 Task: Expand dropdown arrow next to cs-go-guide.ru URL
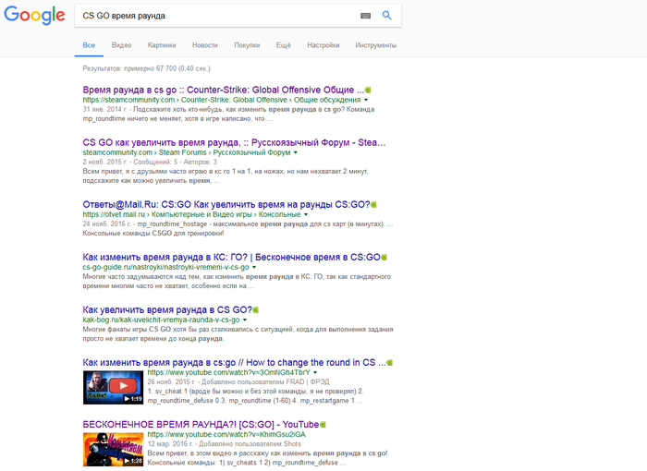[254, 267]
